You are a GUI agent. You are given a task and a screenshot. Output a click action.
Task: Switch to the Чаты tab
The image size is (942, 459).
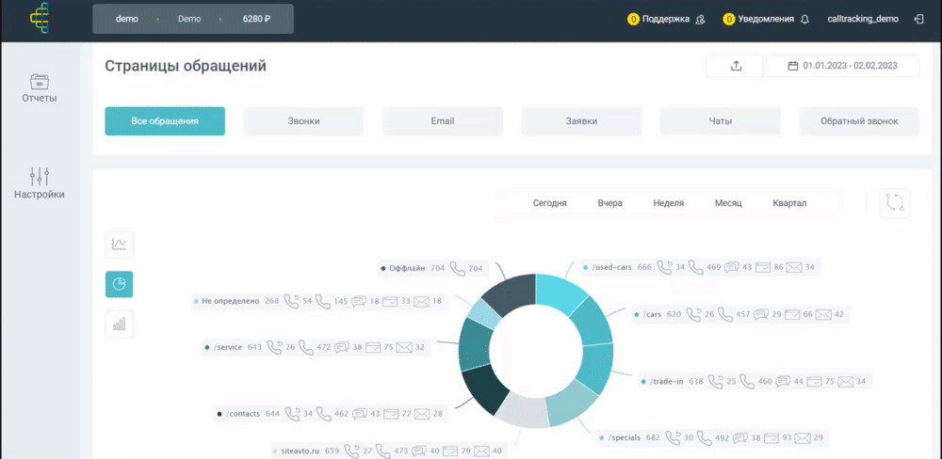pos(721,121)
